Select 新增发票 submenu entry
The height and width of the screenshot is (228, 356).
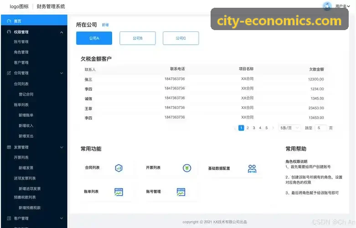26,168
